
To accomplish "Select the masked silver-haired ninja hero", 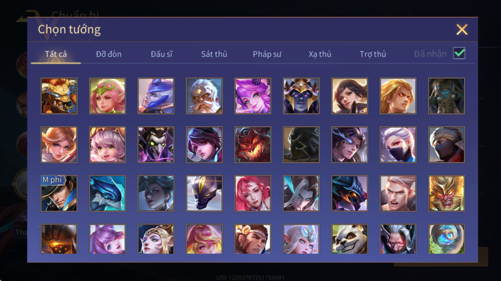I will [398, 145].
